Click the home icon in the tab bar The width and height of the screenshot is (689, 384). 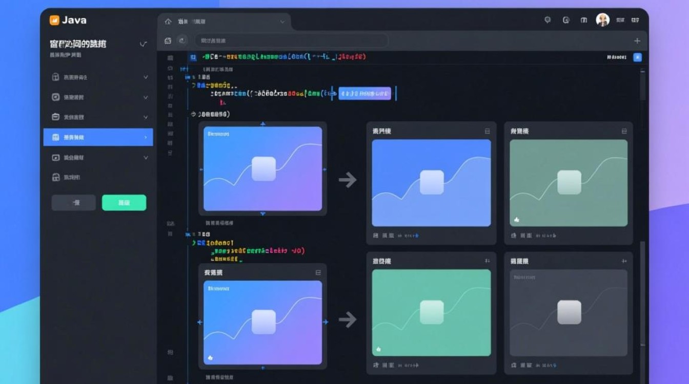168,22
